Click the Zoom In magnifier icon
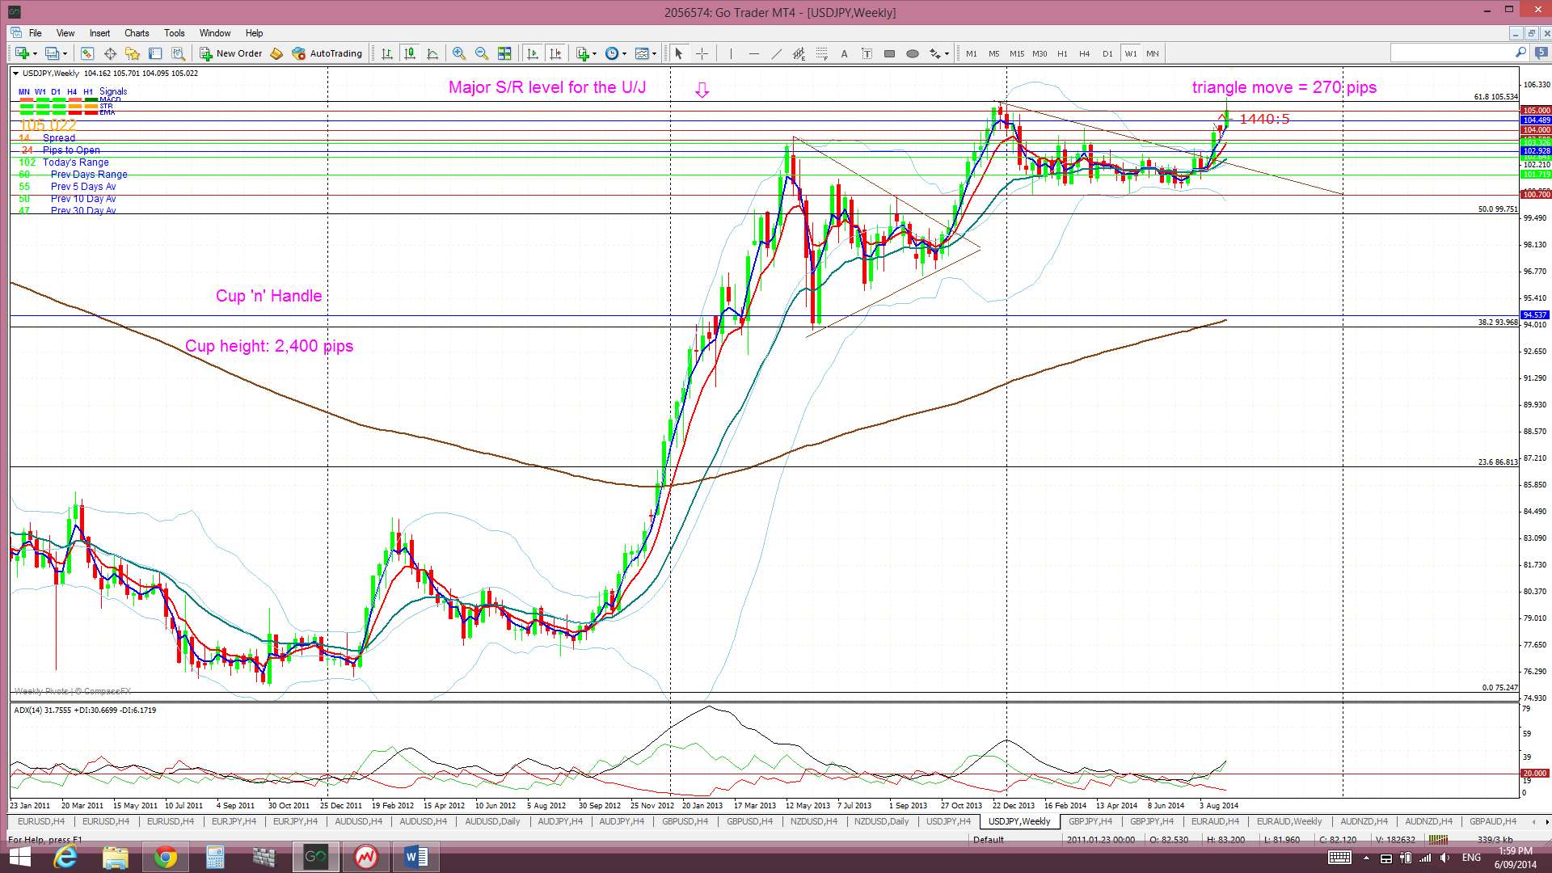This screenshot has height=873, width=1552. (458, 53)
